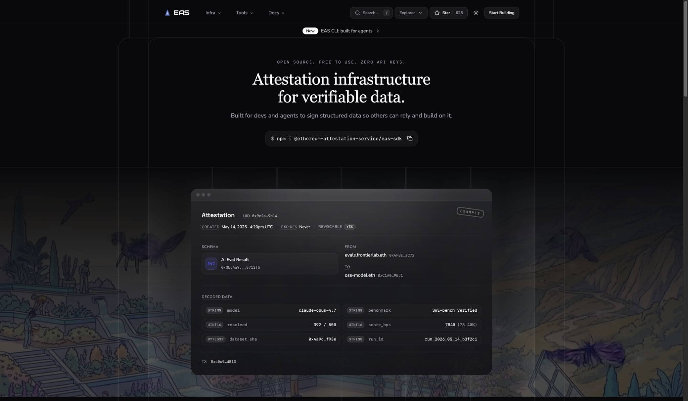The image size is (688, 401).
Task: Focus the Search input field
Action: (x=371, y=13)
